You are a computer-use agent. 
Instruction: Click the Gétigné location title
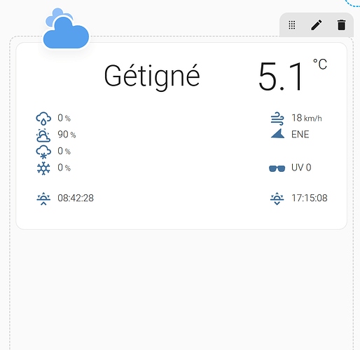point(152,76)
